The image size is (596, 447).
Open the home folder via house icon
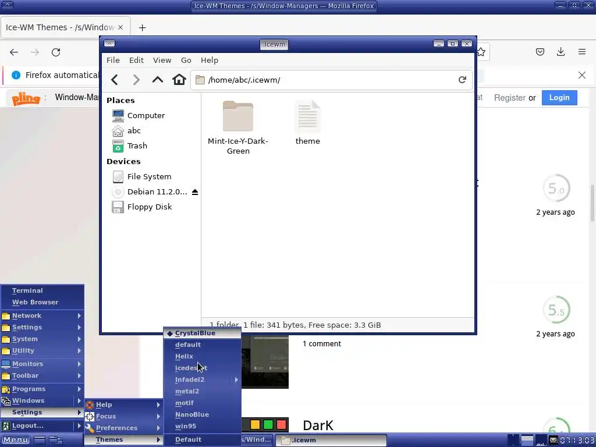pyautogui.click(x=179, y=80)
